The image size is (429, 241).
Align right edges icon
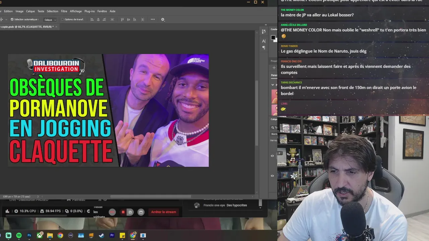104,19
